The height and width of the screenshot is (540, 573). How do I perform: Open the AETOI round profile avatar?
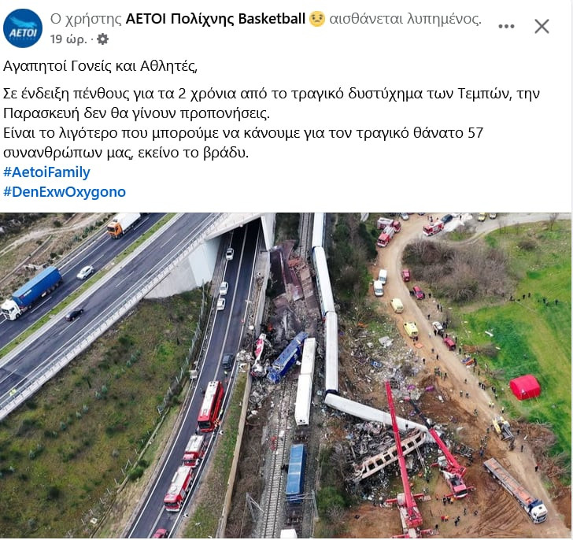coord(23,28)
